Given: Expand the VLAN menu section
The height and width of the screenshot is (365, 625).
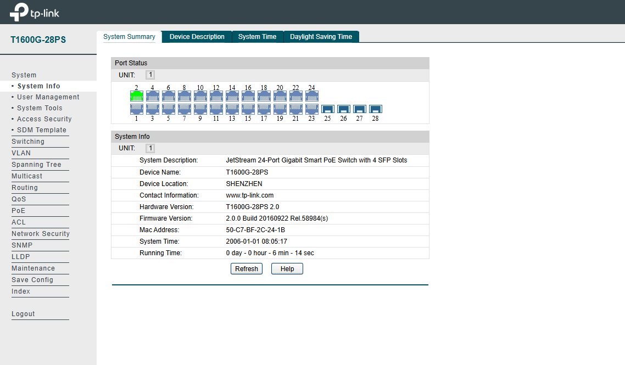Looking at the screenshot, I should [21, 153].
